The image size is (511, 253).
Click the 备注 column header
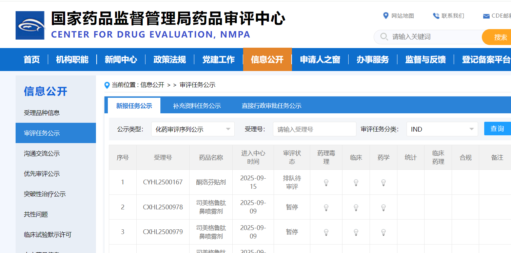coord(497,157)
